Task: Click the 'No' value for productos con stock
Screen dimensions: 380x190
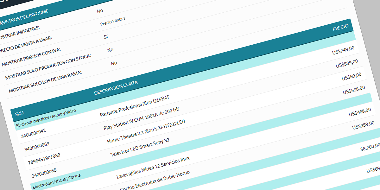Action: pos(110,50)
